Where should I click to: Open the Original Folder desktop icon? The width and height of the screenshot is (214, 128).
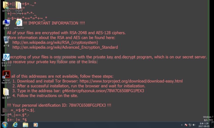(19, 8)
